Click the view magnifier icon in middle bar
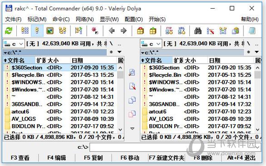Screen dimensions: 266x166 (x=132, y=73)
